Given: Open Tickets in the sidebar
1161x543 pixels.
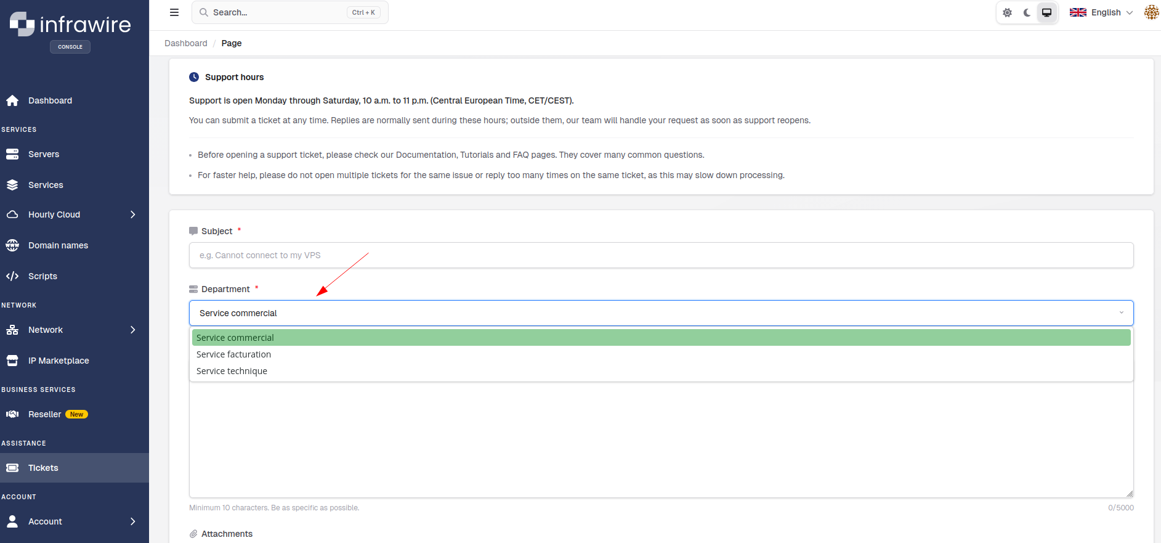Looking at the screenshot, I should tap(75, 468).
